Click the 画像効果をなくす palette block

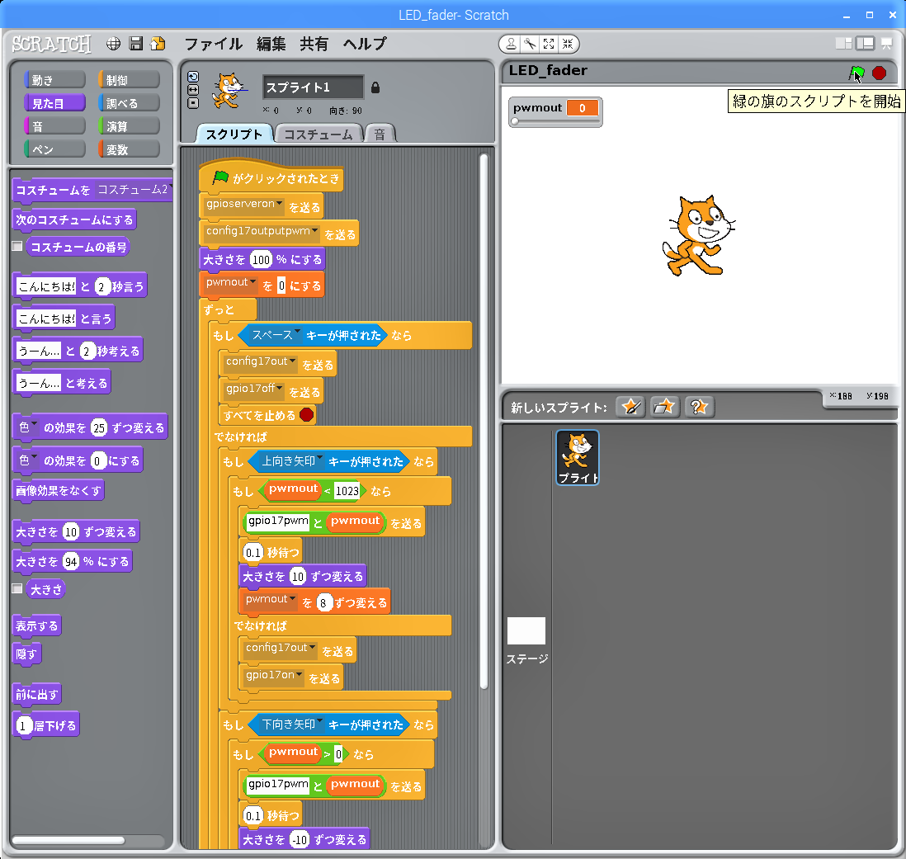click(x=59, y=490)
